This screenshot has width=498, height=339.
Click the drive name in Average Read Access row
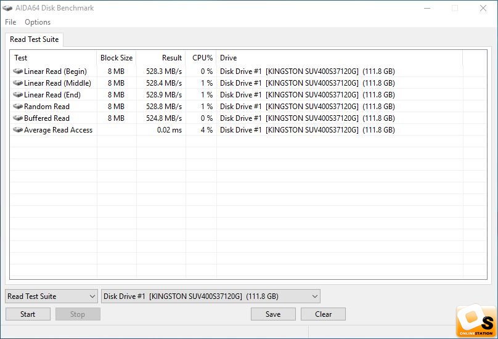[308, 130]
